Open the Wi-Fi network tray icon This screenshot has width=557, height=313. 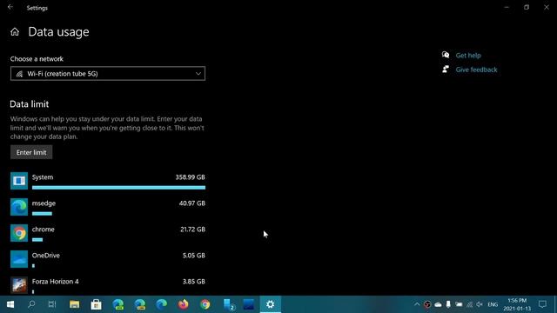(x=470, y=304)
